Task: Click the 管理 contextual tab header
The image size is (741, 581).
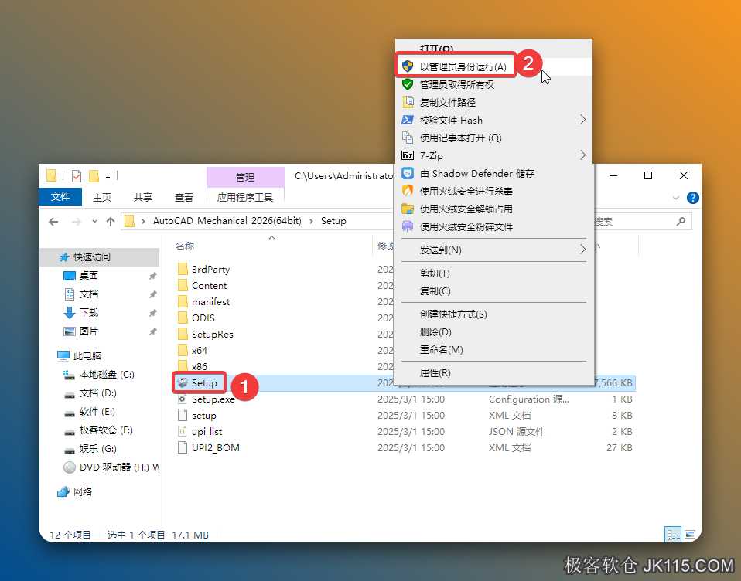Action: pos(245,177)
